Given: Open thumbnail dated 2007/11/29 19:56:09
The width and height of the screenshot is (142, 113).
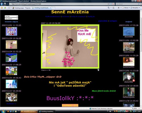Looking at the screenshot, I should coord(11,45).
